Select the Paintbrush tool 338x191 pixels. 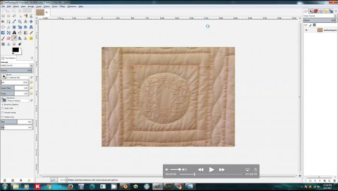[3, 38]
